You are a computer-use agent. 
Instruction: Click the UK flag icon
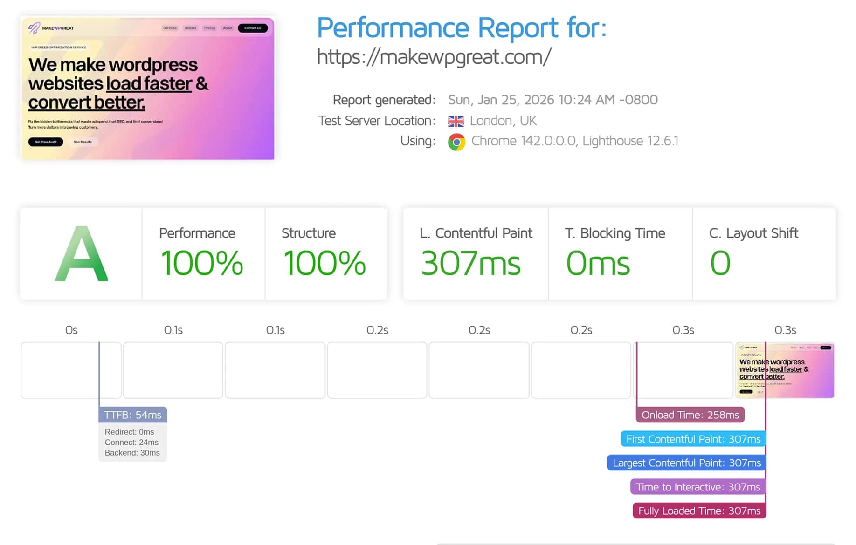coord(456,121)
